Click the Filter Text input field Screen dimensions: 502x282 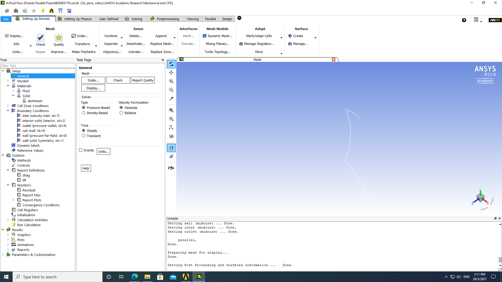37,66
